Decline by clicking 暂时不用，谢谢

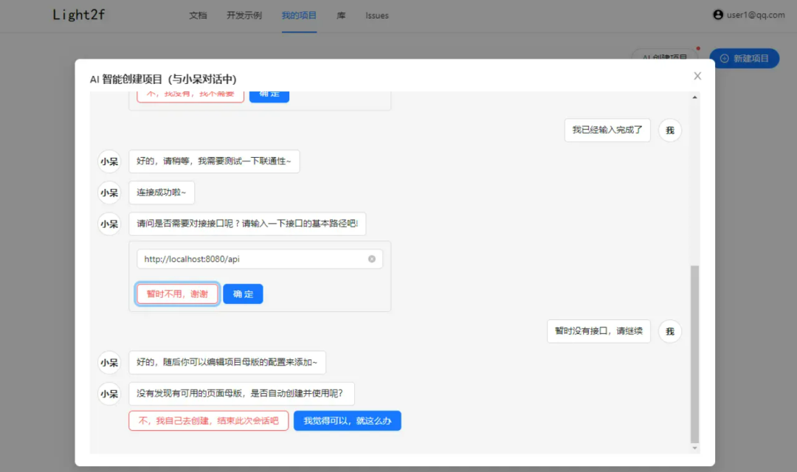point(176,294)
